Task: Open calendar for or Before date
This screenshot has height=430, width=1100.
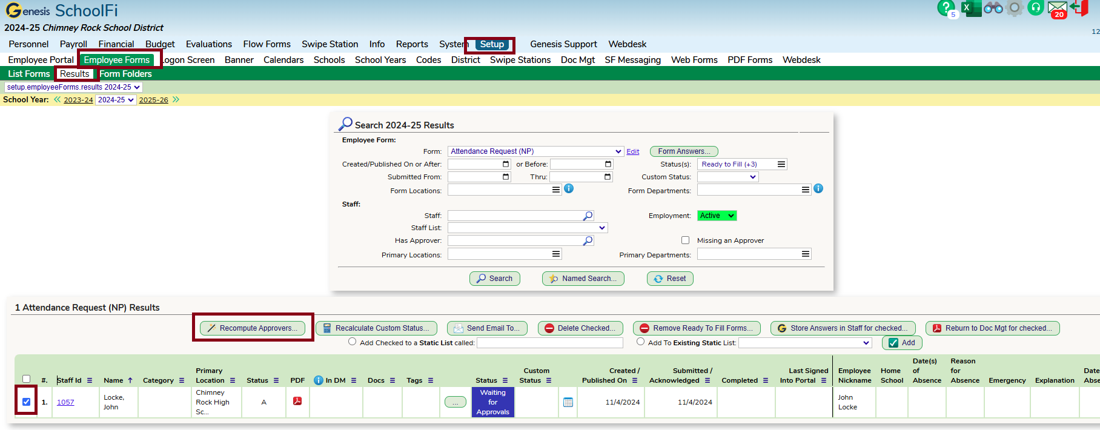Action: tap(608, 164)
